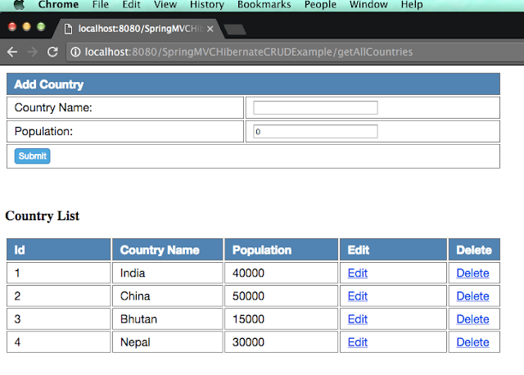Focus the Country Name text field
This screenshot has width=524, height=375.
[x=315, y=108]
